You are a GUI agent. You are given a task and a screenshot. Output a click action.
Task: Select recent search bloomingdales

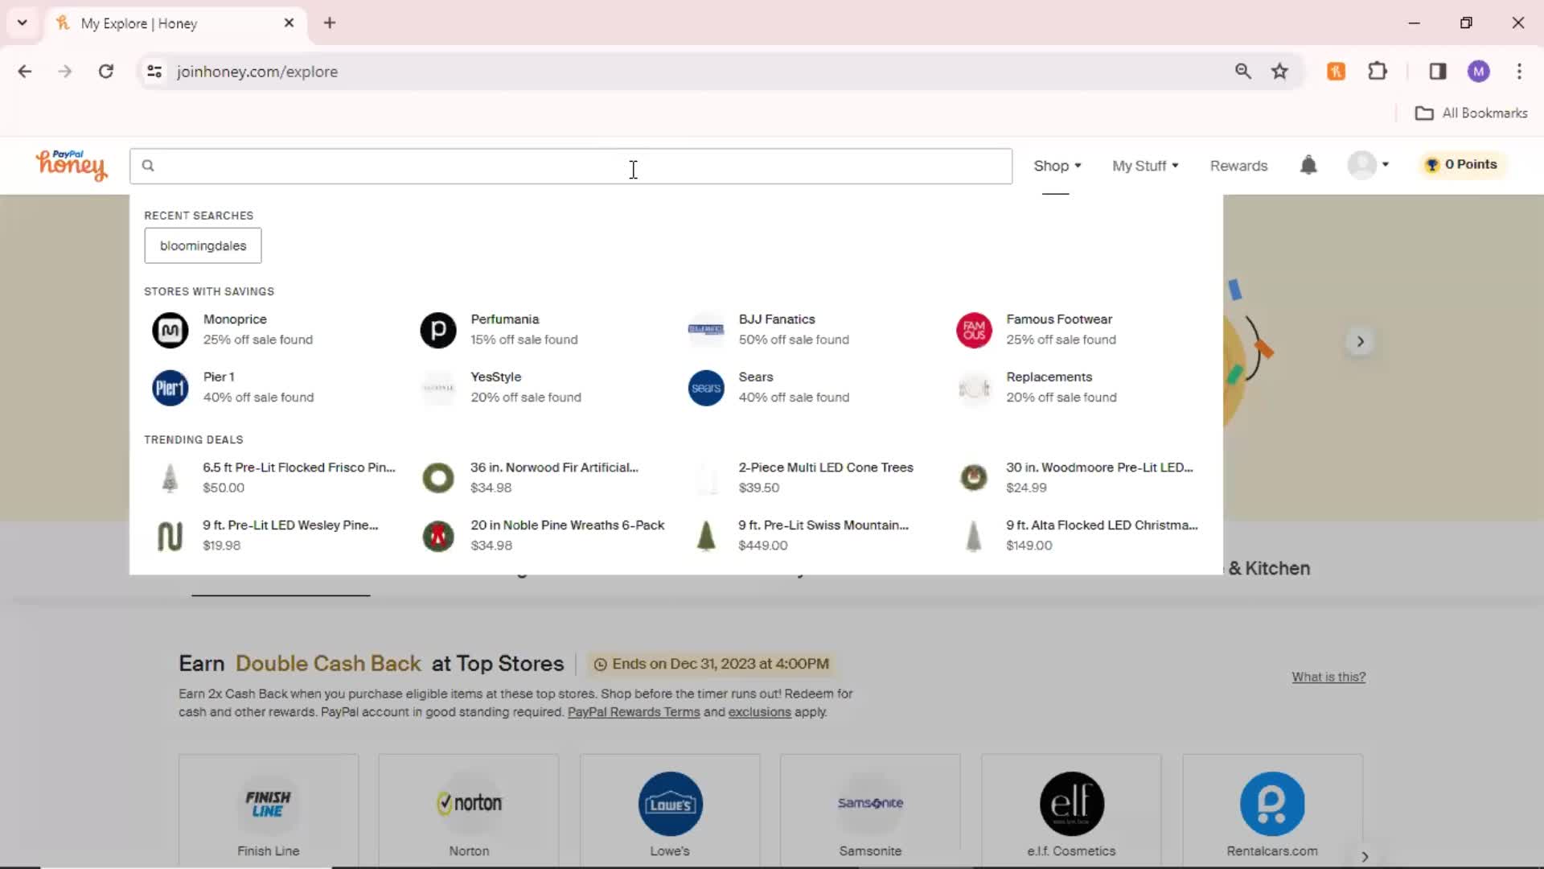point(203,245)
